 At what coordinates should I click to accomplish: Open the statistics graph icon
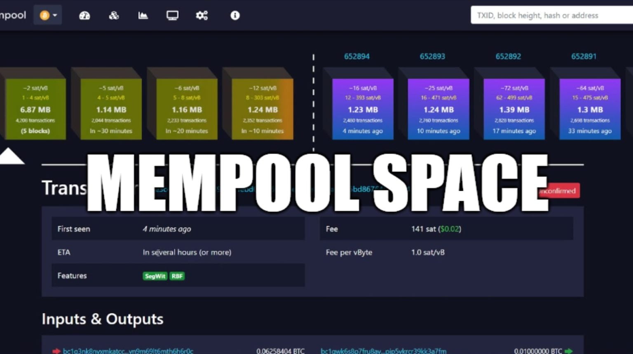(x=142, y=15)
